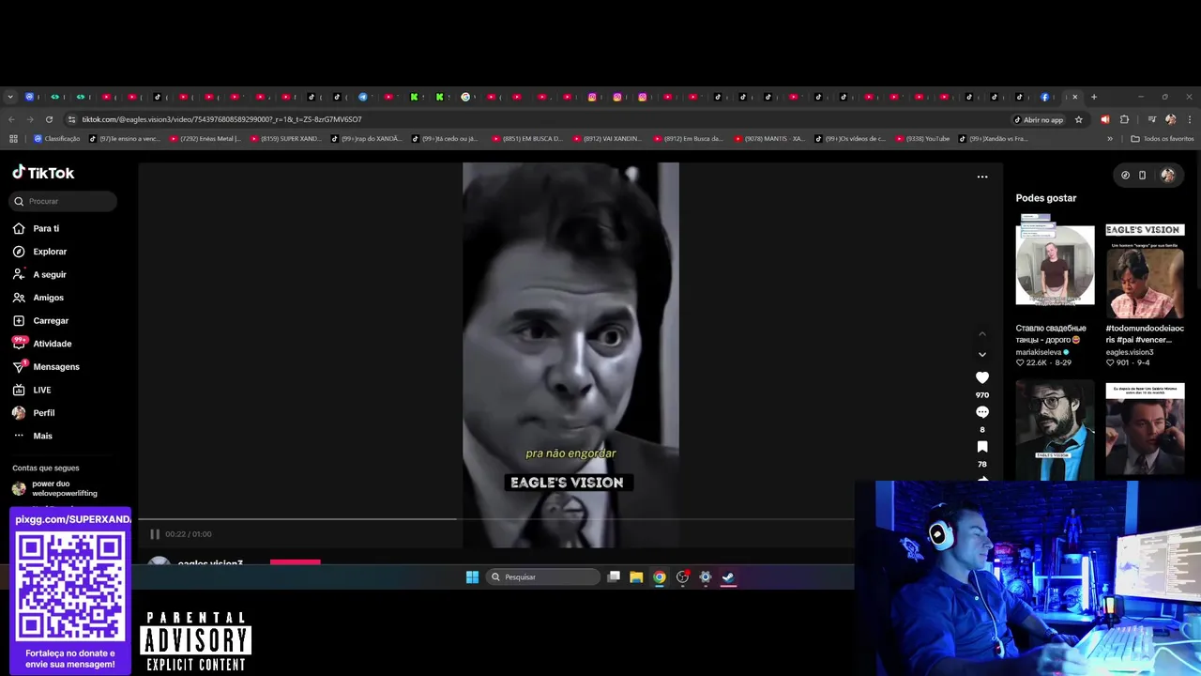Screen dimensions: 1201x676
Task: Open the man on phone video thumbnail
Action: click(x=1145, y=430)
